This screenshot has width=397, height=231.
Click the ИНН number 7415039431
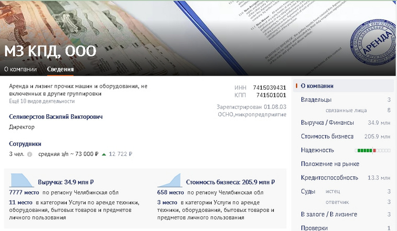tap(270, 88)
